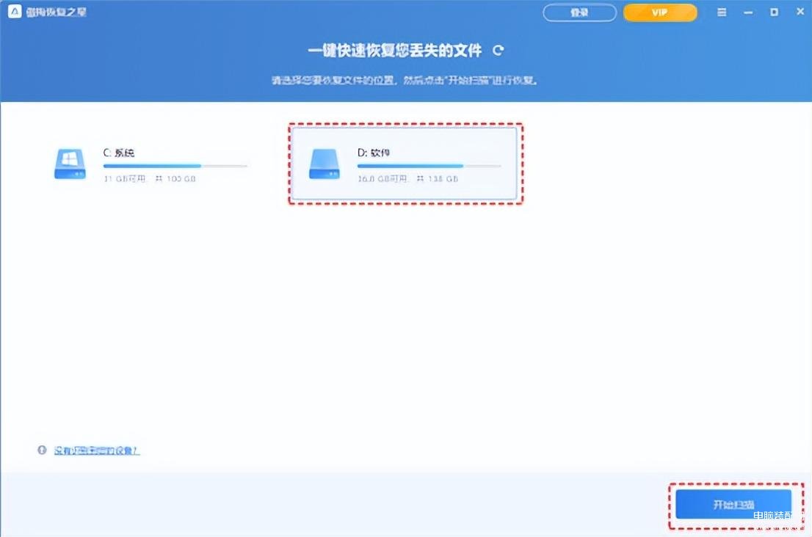This screenshot has height=537, width=812.
Task: Click the login button
Action: (x=579, y=12)
